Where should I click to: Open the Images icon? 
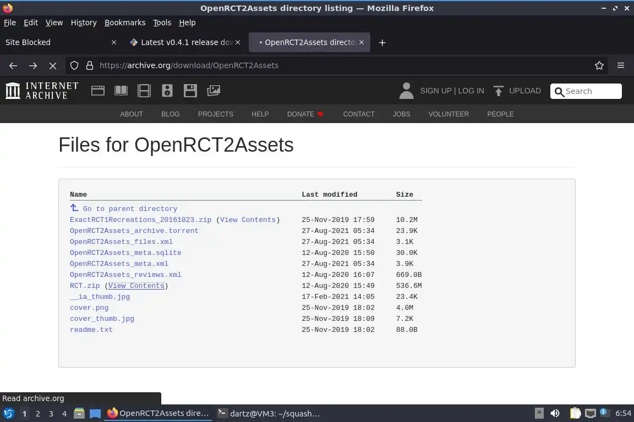click(x=214, y=91)
